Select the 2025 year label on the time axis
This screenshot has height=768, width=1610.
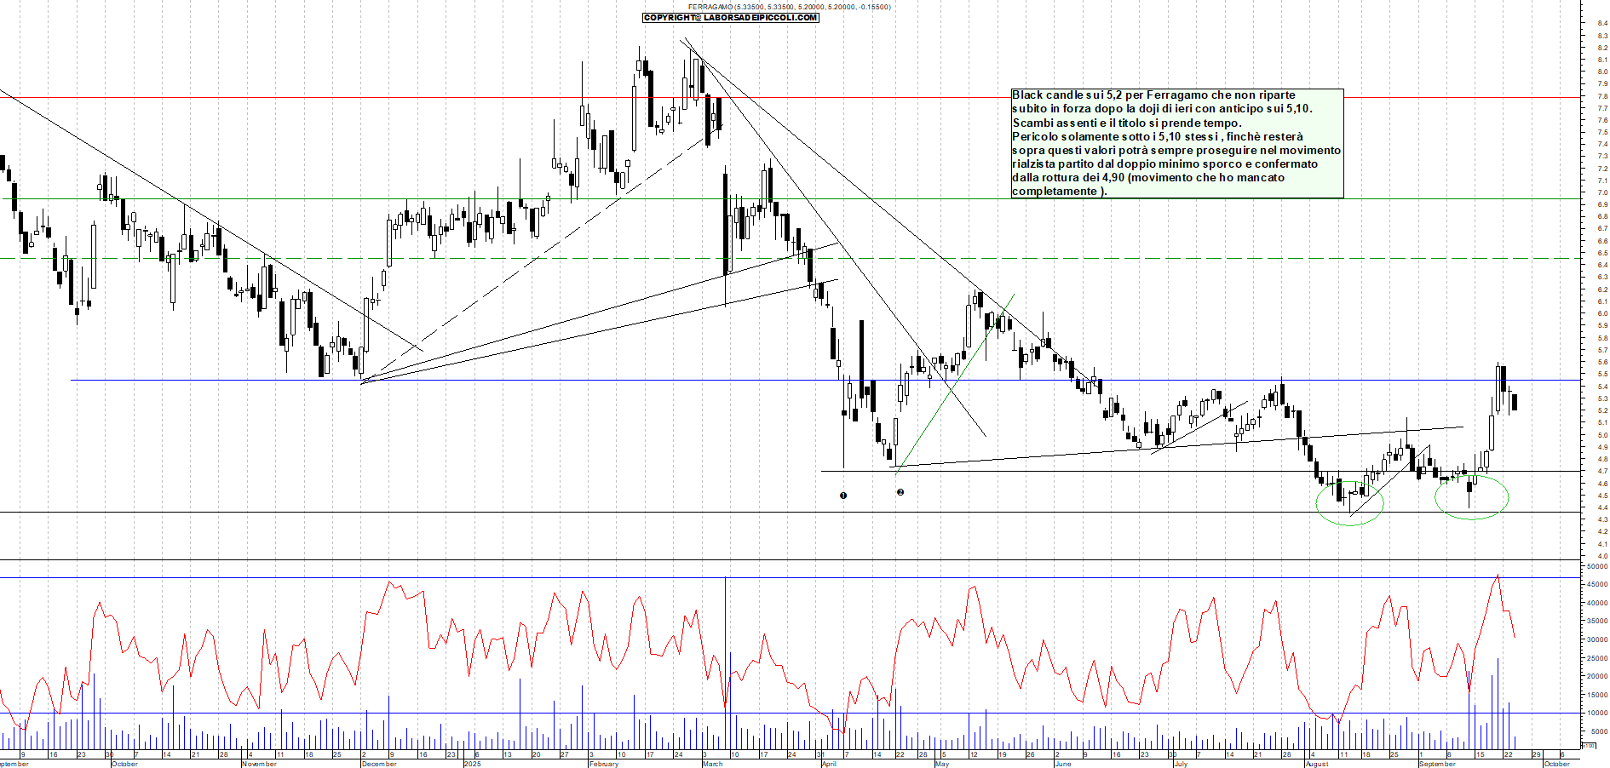pos(472,764)
